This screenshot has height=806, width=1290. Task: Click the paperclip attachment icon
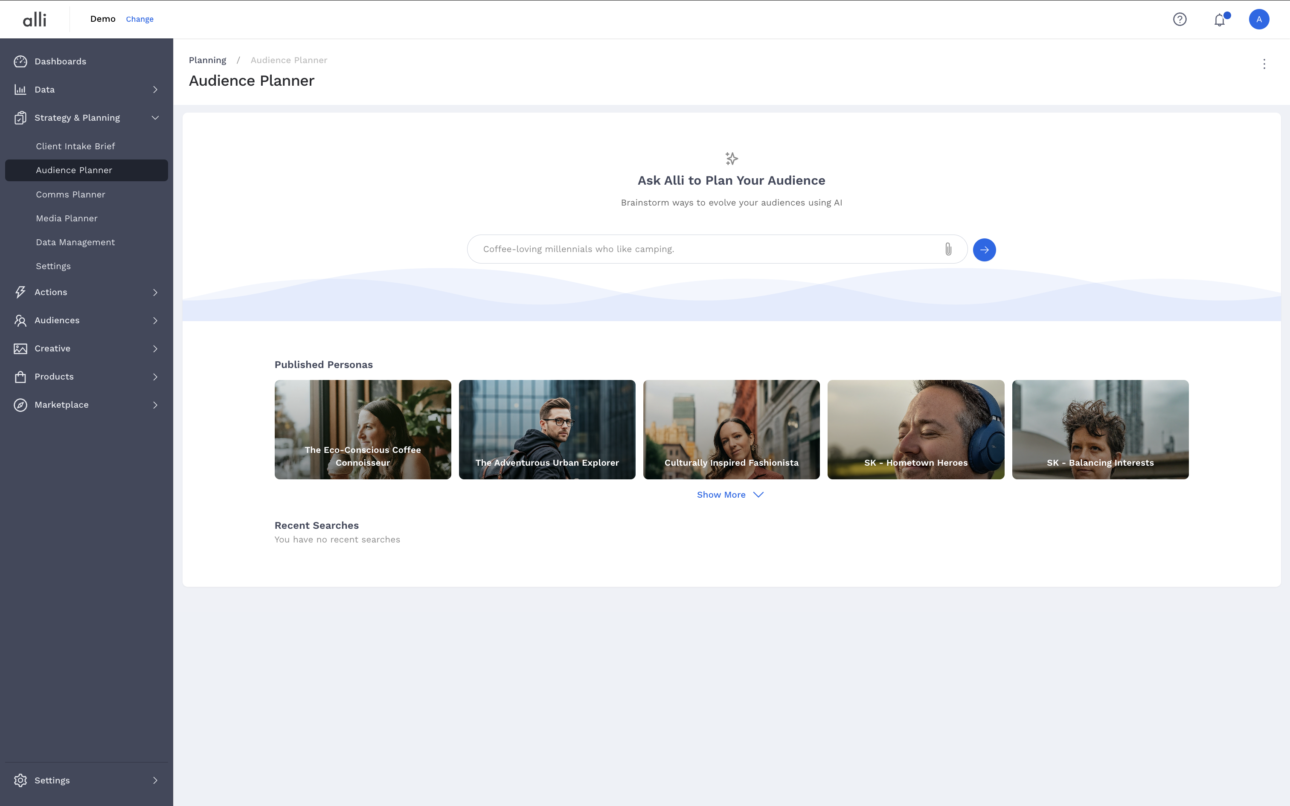pyautogui.click(x=948, y=249)
